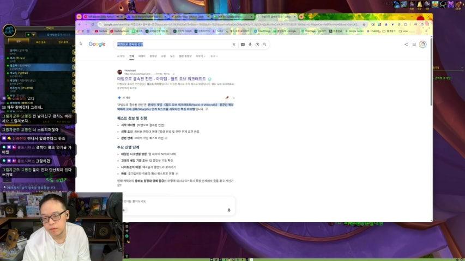Expand the 더보기 search filter dropdown

pyautogui.click(x=201, y=56)
